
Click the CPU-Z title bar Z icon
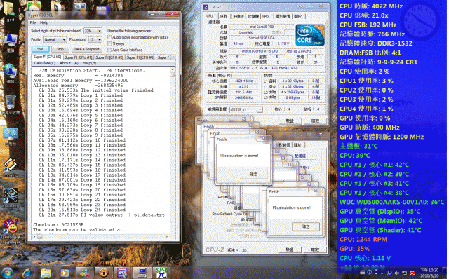(x=206, y=7)
